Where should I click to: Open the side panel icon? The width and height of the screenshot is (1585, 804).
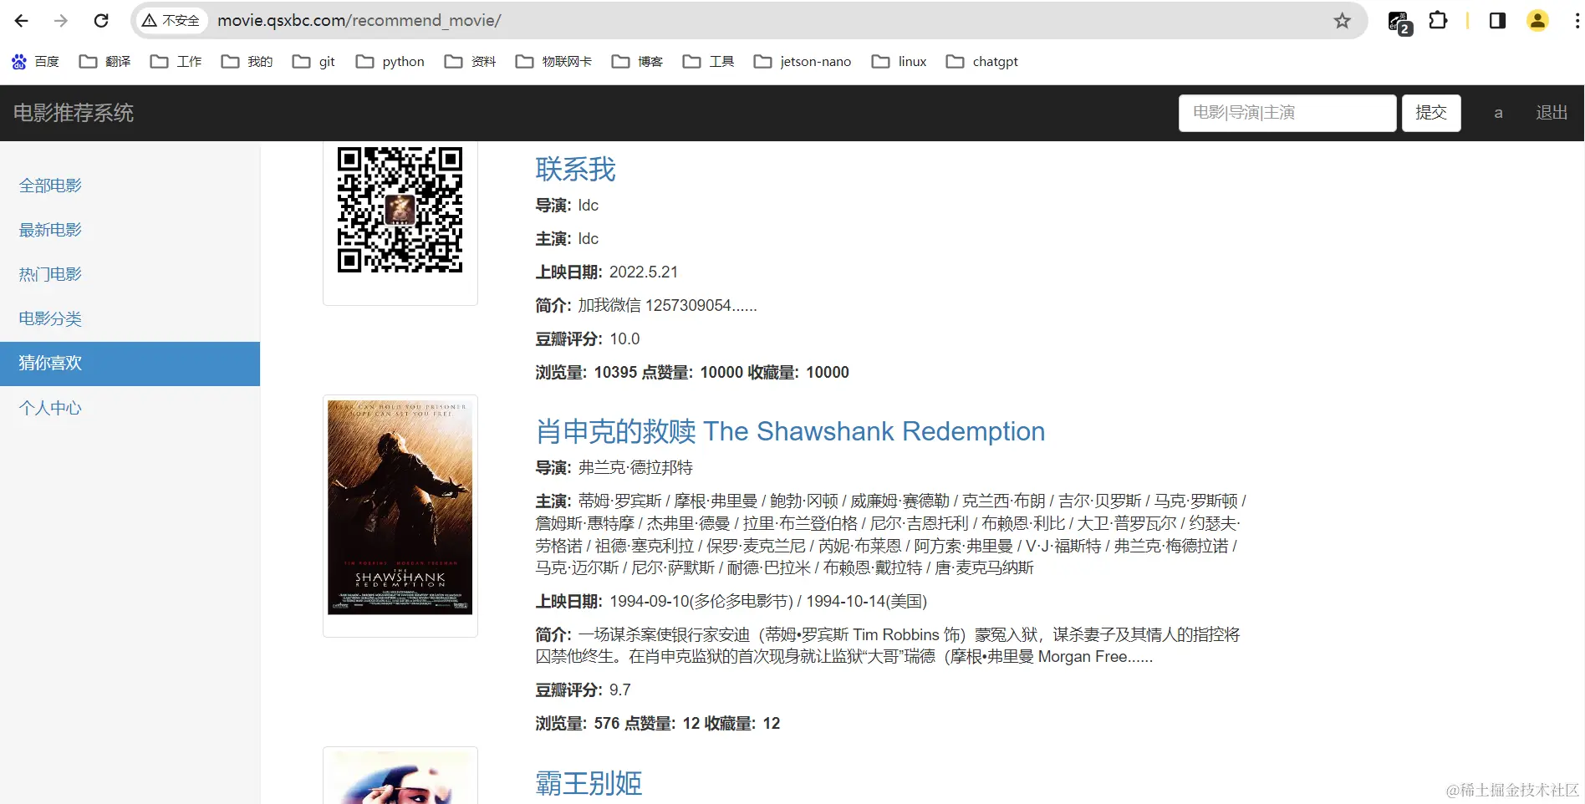[1496, 20]
